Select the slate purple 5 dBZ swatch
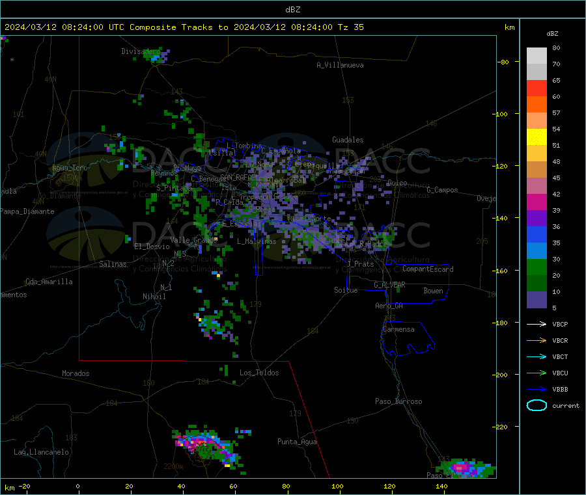 [537, 300]
